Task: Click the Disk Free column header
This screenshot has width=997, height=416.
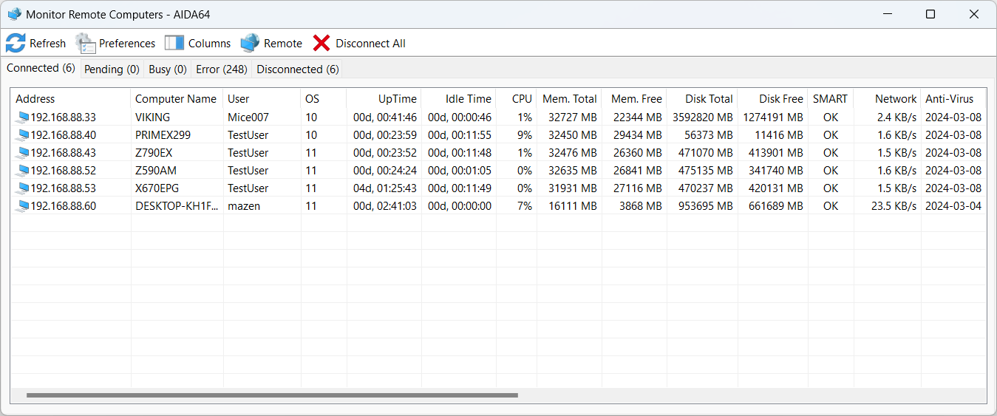Action: [x=780, y=99]
